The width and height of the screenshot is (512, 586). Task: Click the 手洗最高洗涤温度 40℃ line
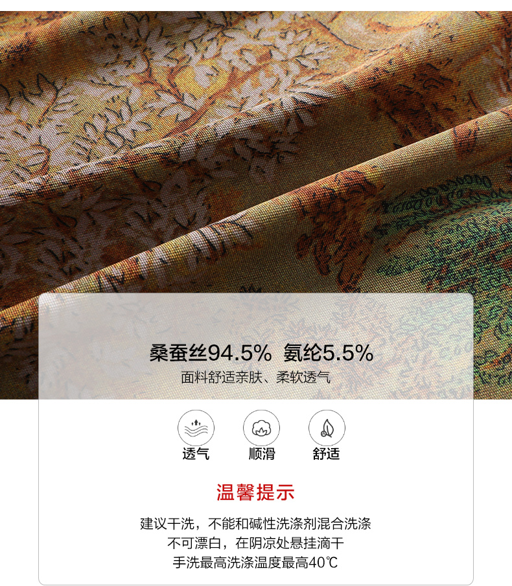pyautogui.click(x=255, y=563)
